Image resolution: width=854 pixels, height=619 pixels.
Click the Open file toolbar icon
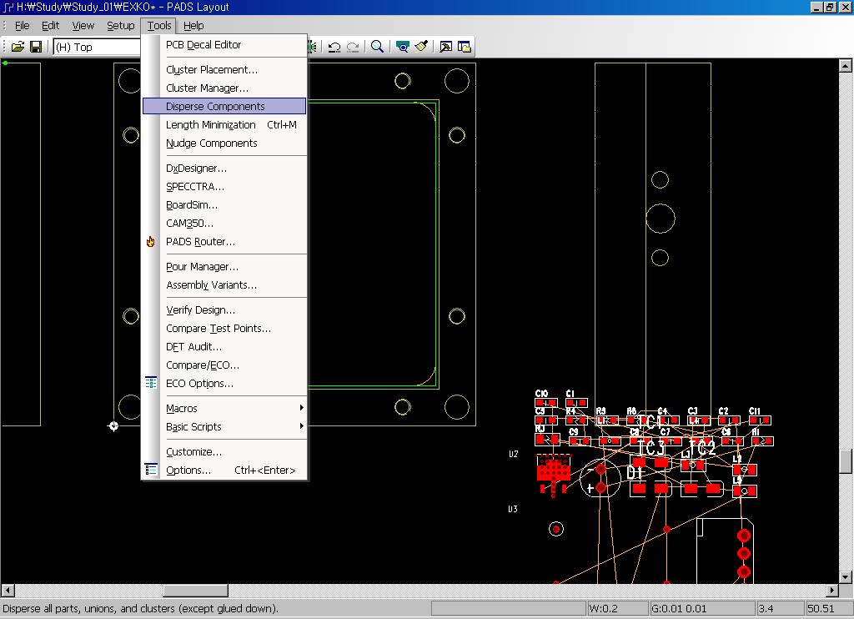click(18, 47)
